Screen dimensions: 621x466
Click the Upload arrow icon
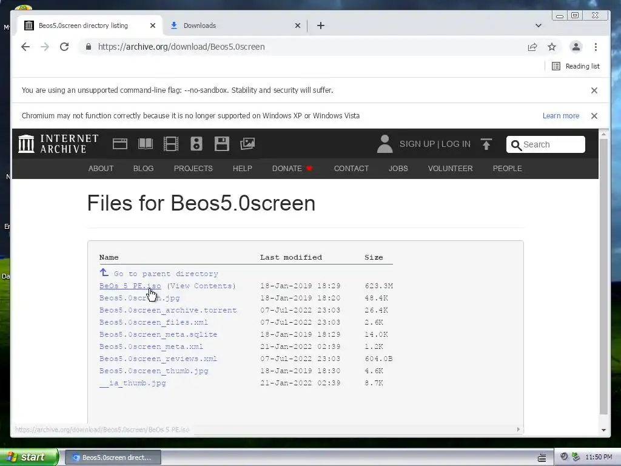486,144
